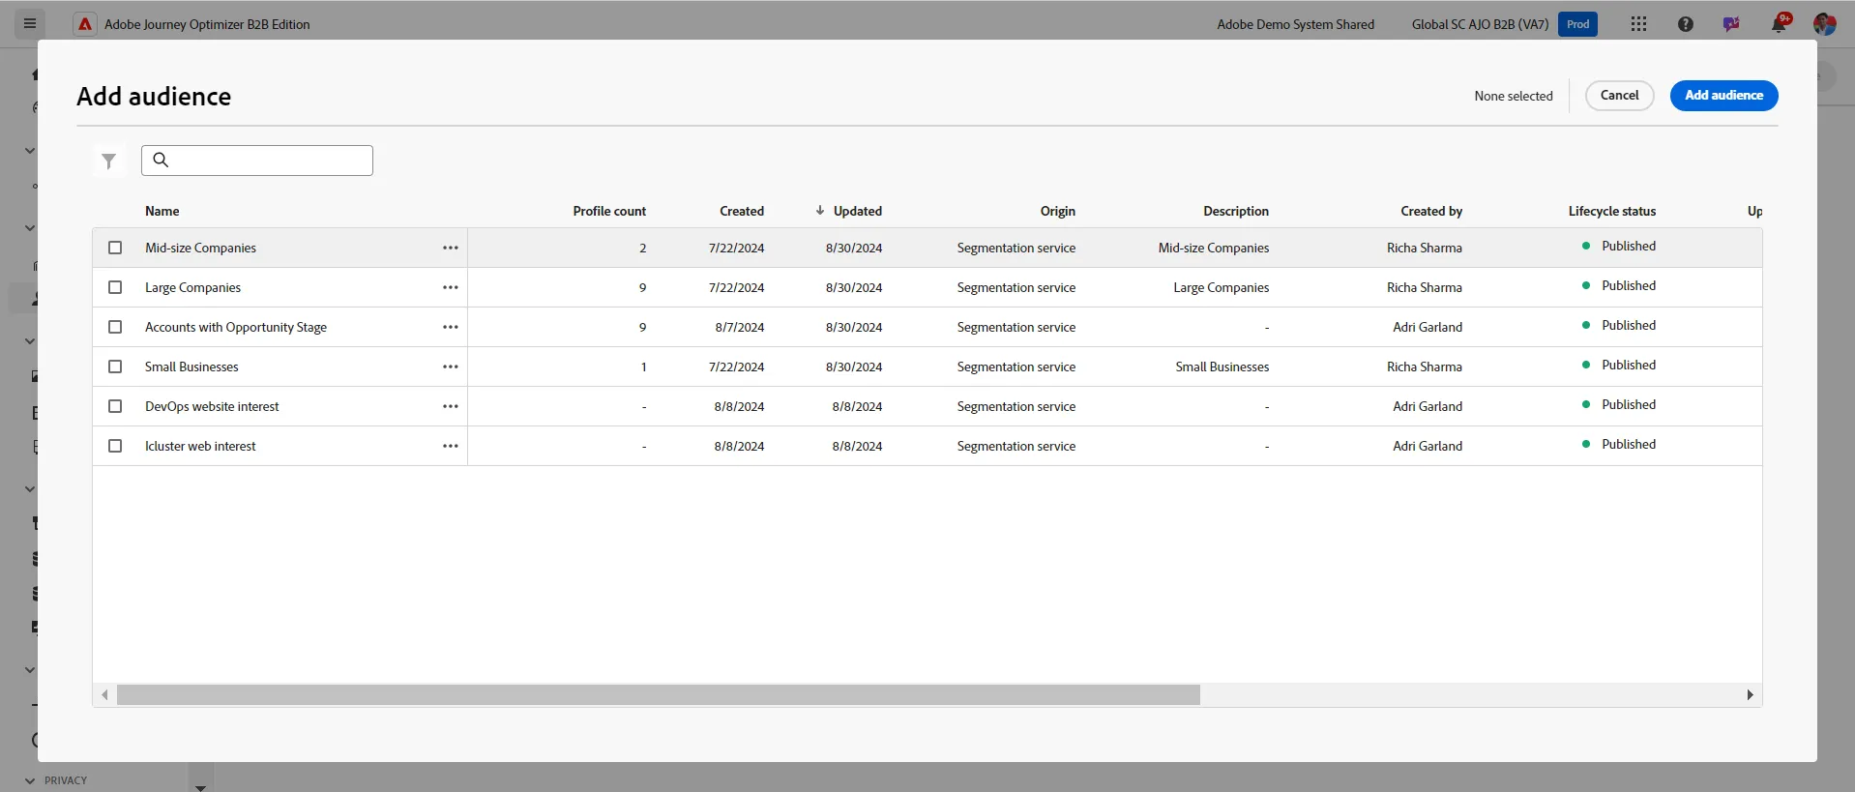The width and height of the screenshot is (1855, 792).
Task: Click the Origin column header
Action: point(1057,211)
